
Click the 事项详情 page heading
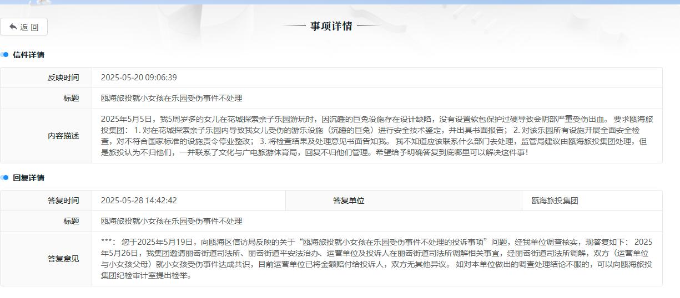click(331, 26)
